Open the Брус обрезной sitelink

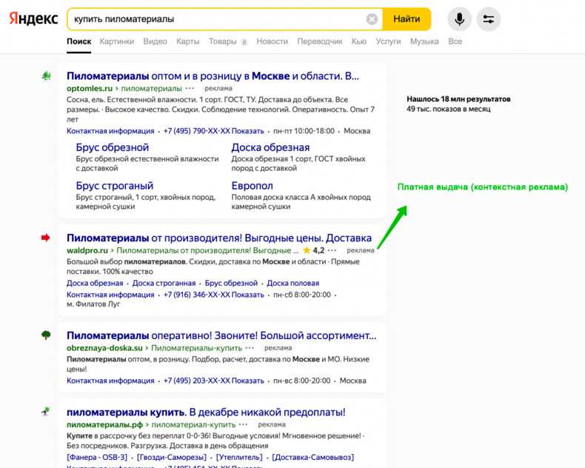click(x=113, y=147)
